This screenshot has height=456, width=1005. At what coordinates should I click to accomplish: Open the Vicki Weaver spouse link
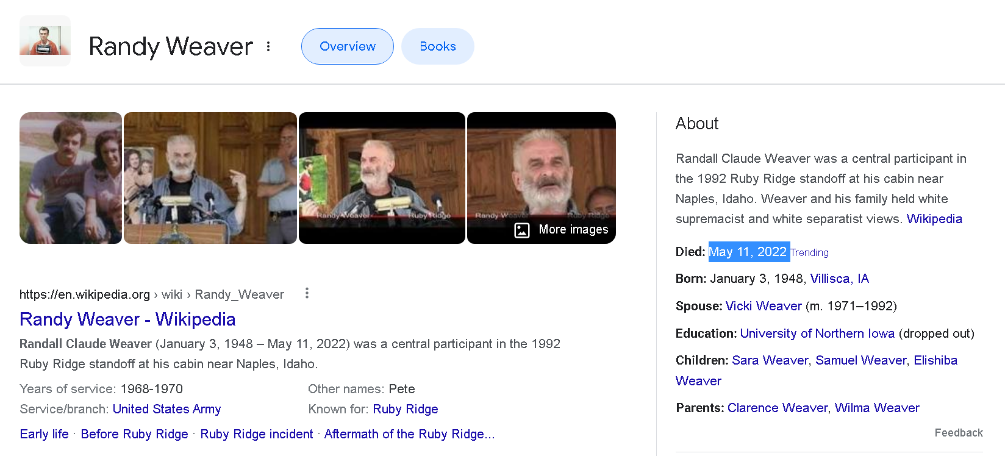tap(764, 306)
